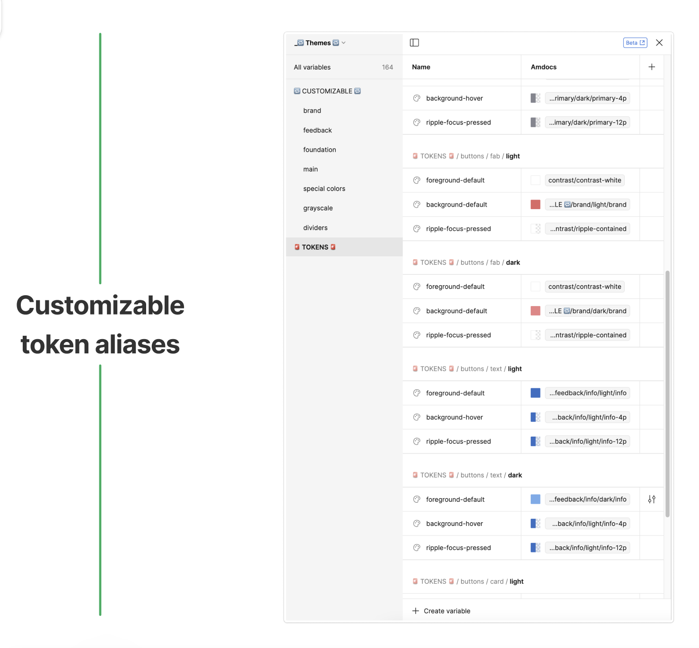Click the vertical scrollbar of variables table
This screenshot has height=648, width=699.
pyautogui.click(x=667, y=393)
